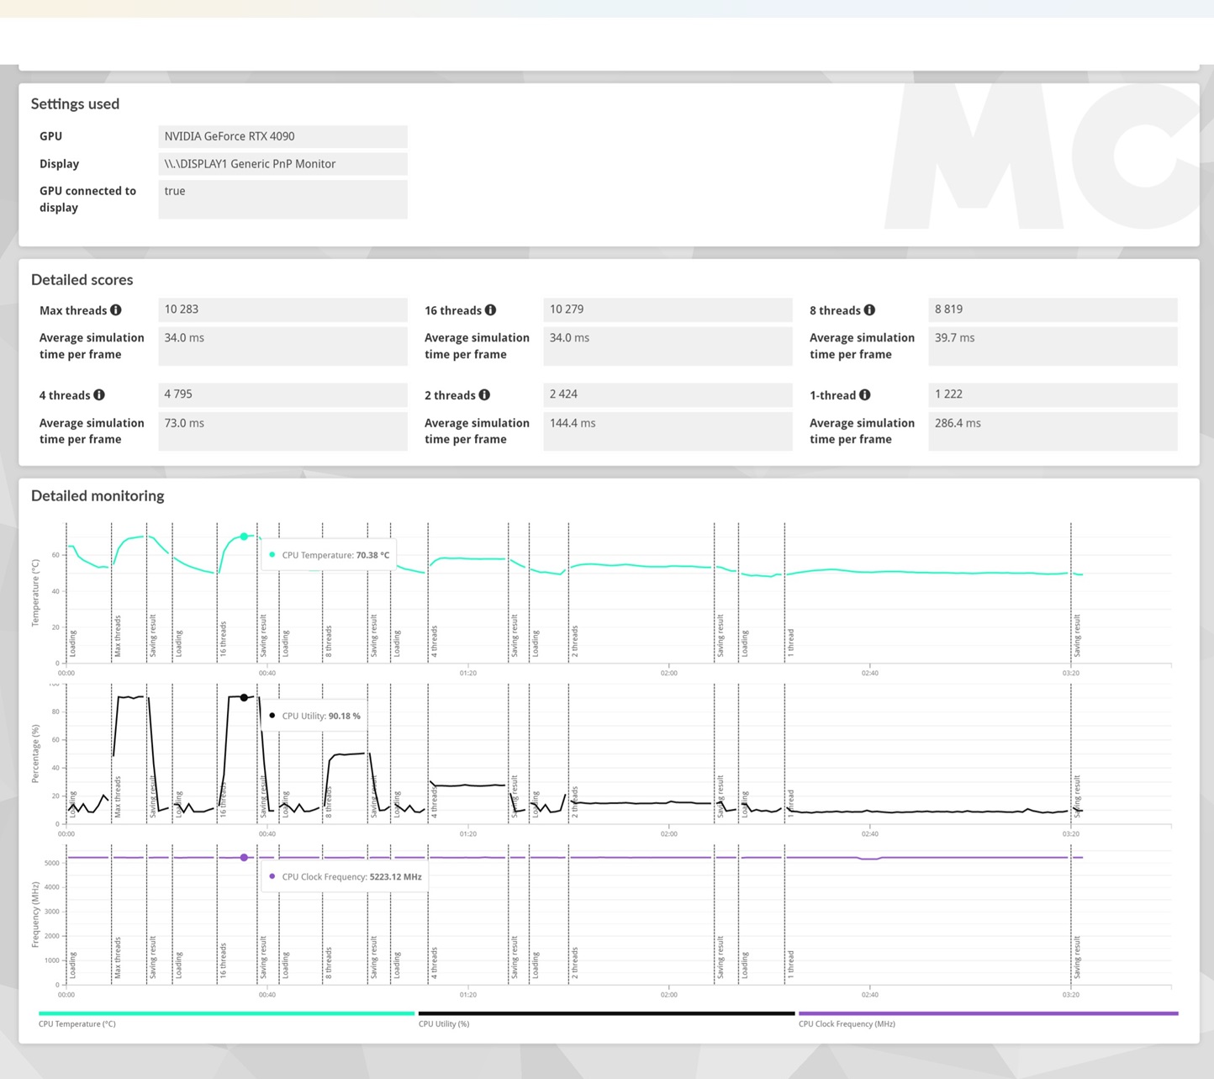Open the 16 threads info icon

(x=490, y=310)
